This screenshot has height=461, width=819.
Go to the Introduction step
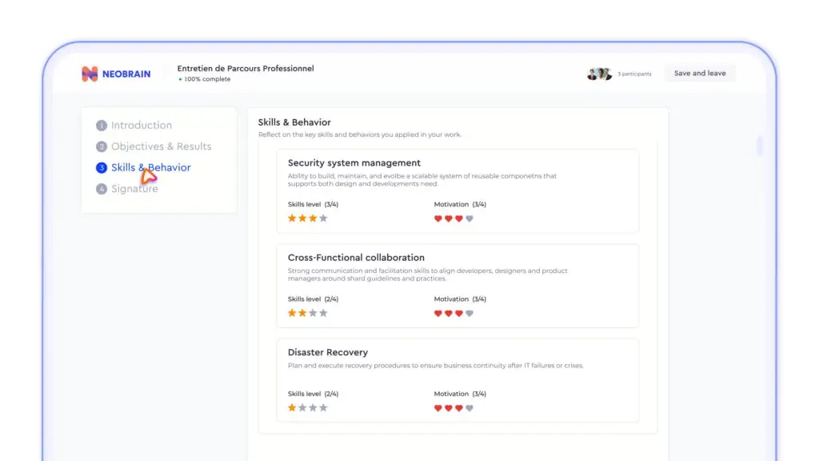[x=142, y=126]
